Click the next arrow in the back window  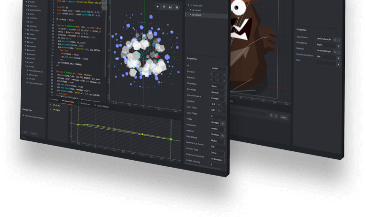(276, 116)
